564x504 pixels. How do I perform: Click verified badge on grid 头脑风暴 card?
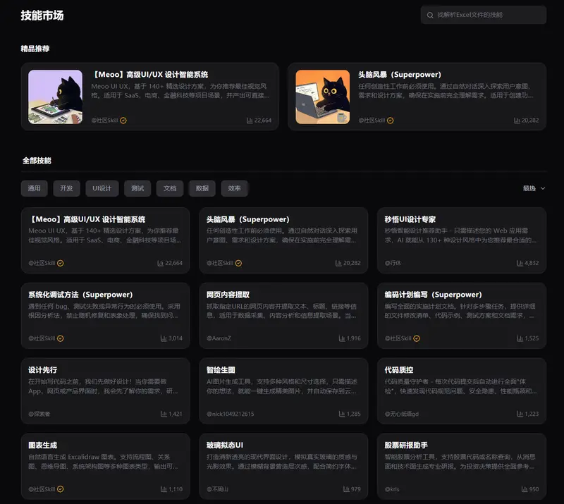pos(238,264)
